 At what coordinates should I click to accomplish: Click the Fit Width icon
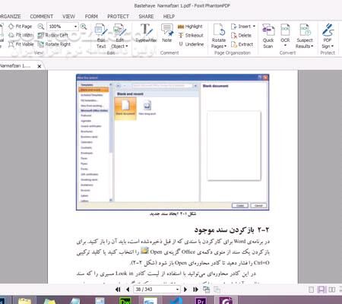pyautogui.click(x=11, y=35)
